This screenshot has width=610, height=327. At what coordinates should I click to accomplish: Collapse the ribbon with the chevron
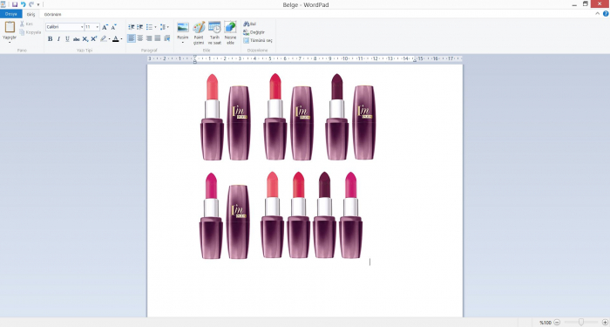[598, 14]
